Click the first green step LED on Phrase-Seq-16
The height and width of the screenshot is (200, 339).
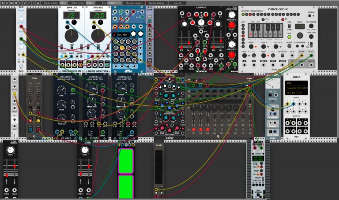[x=243, y=15]
